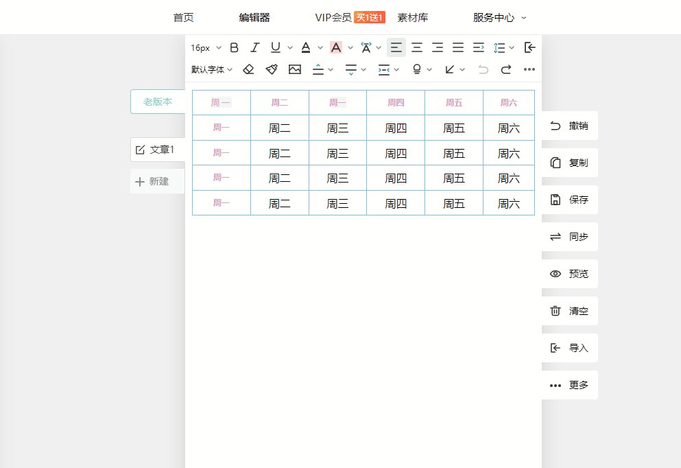The height and width of the screenshot is (468, 681).
Task: Click the 复制 copy button
Action: tap(570, 163)
